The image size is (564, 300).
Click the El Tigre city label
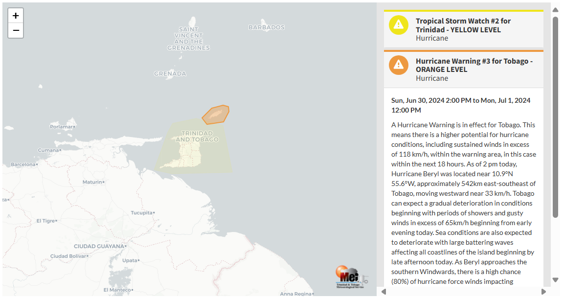click(x=45, y=221)
